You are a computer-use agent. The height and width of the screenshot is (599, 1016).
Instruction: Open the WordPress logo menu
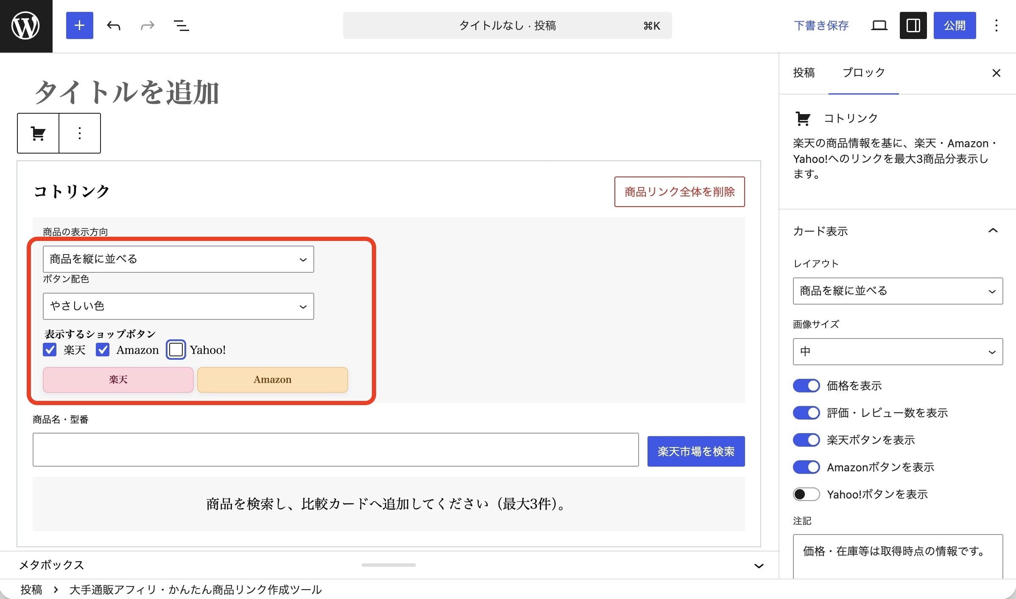click(x=26, y=26)
